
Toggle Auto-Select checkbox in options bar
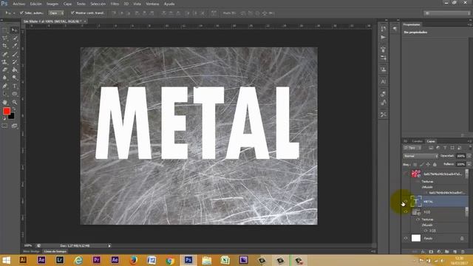[21, 13]
